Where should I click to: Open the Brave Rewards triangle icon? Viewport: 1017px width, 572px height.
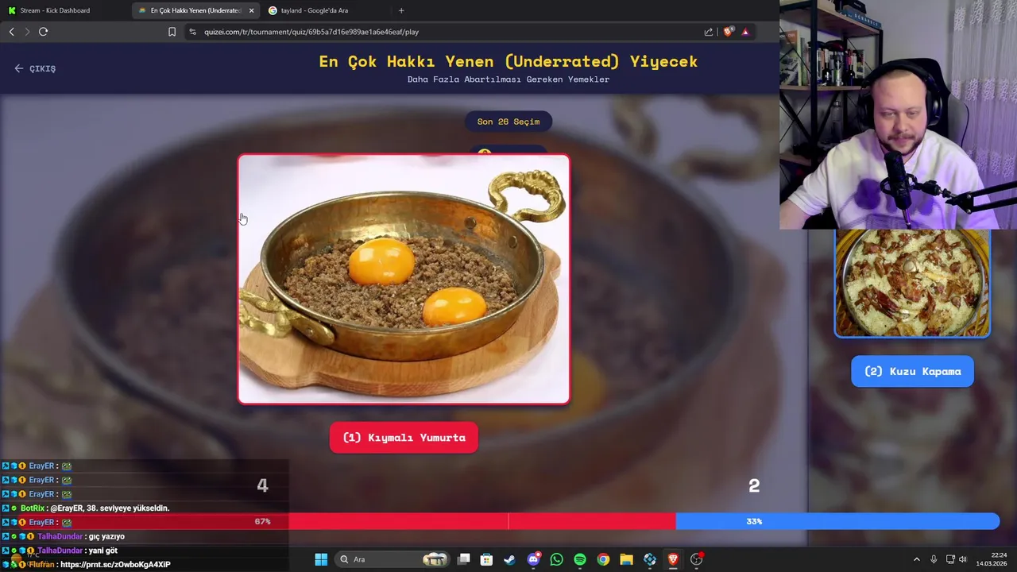[x=745, y=32]
